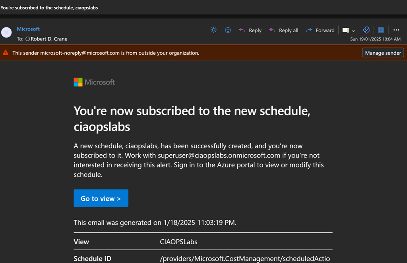Expand the dropdown arrow beside envelope icon

[353, 31]
